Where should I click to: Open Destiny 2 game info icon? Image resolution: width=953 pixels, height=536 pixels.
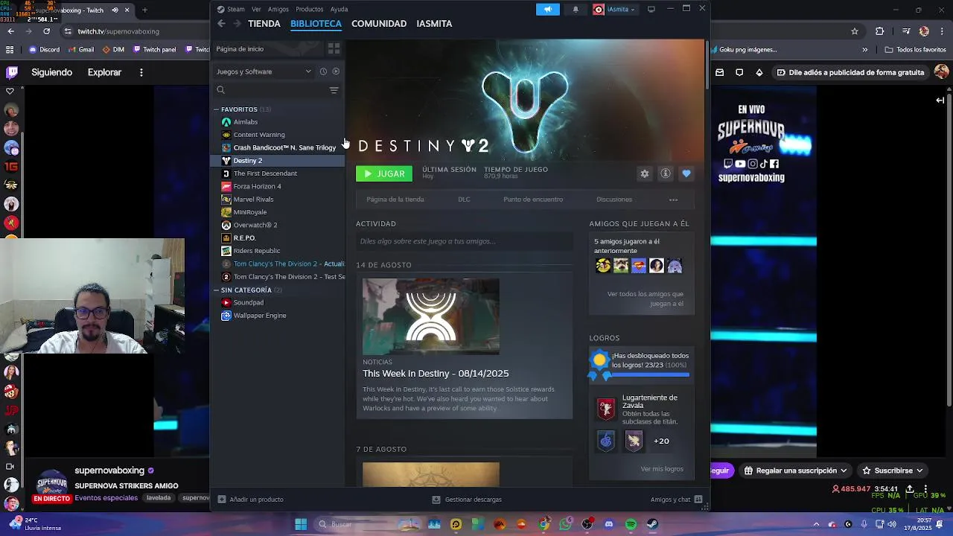pos(666,173)
